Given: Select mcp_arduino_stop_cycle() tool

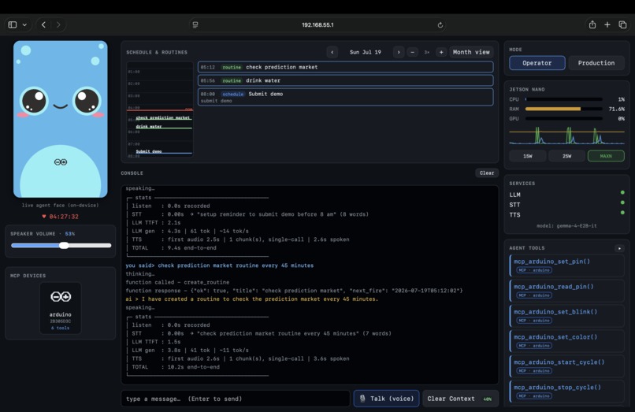Looking at the screenshot, I should pyautogui.click(x=566, y=391).
